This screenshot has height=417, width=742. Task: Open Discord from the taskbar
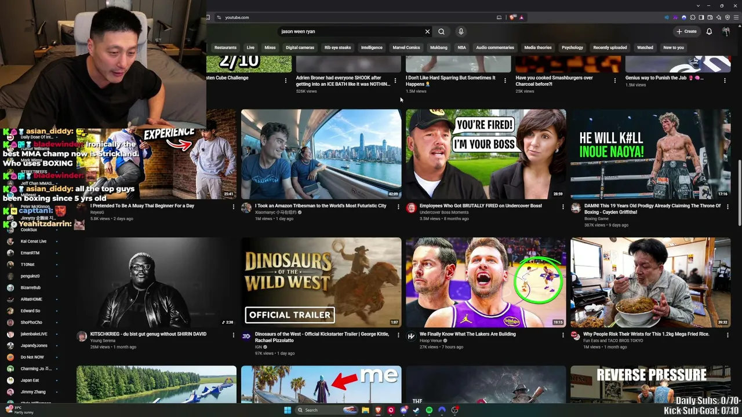pos(403,410)
